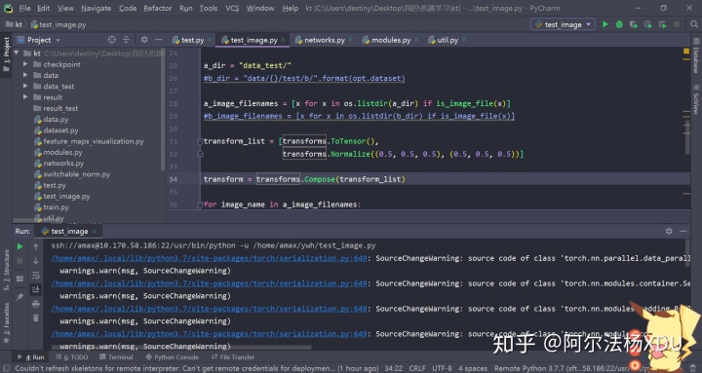
Task: Switch to the util.py editor tab
Action: coord(447,40)
